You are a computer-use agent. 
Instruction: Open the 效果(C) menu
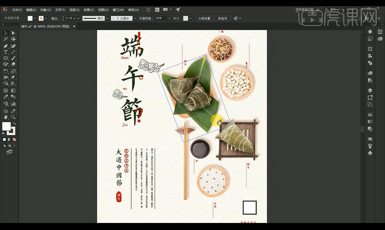(x=89, y=10)
